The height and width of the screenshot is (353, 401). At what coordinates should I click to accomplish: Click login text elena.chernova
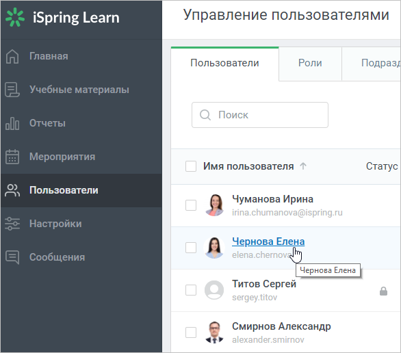262,255
